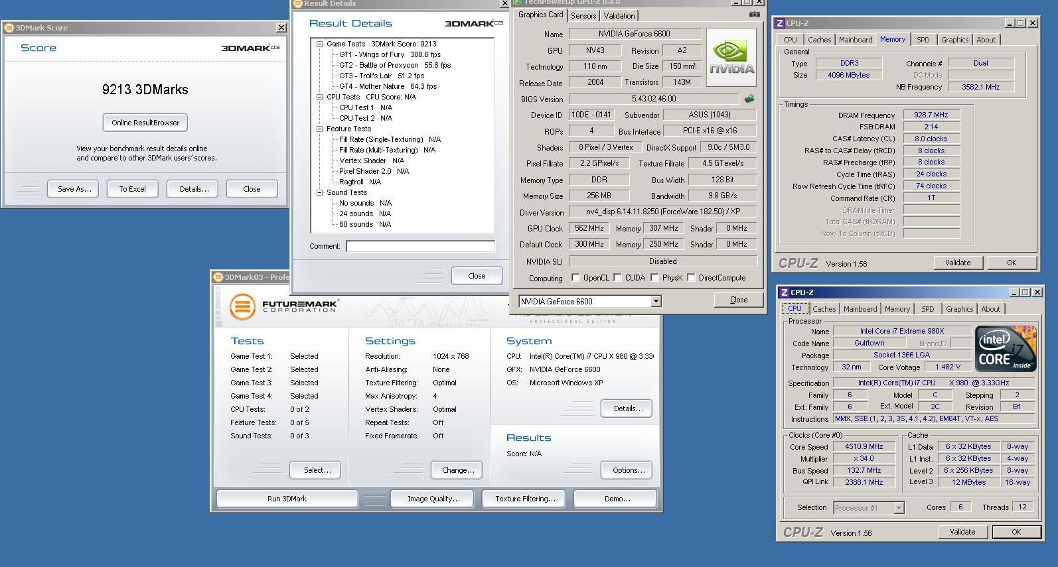Click the 3DMark03 logo in Score window
The image size is (1058, 567).
click(x=250, y=48)
